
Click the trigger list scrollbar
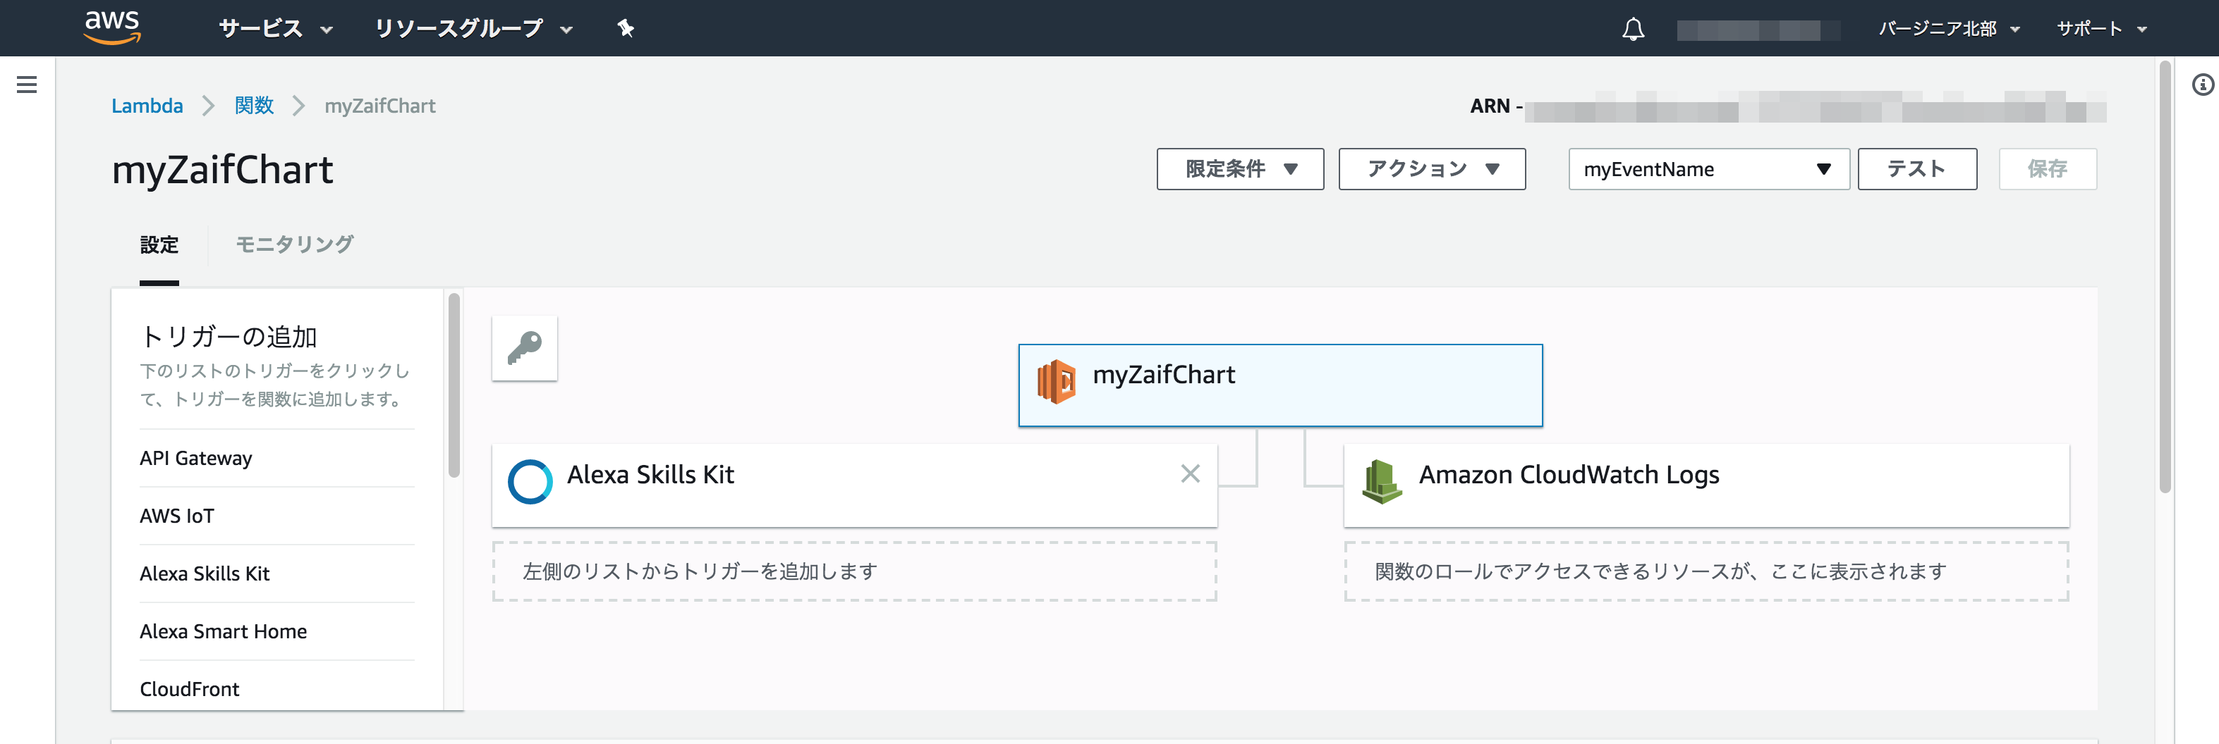[454, 385]
